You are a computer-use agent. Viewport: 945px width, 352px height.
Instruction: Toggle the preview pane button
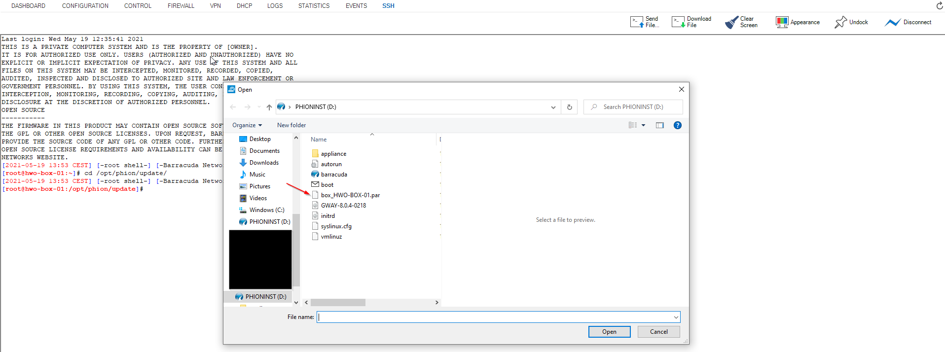pos(660,125)
